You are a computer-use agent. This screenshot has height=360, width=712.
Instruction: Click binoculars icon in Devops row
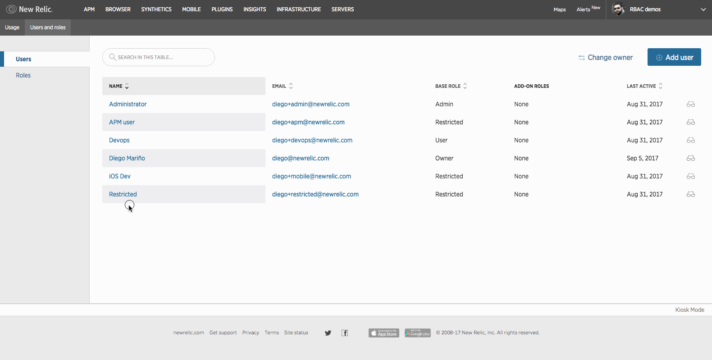tap(690, 140)
